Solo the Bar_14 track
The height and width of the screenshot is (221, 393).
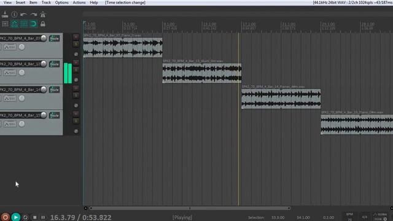76,95
